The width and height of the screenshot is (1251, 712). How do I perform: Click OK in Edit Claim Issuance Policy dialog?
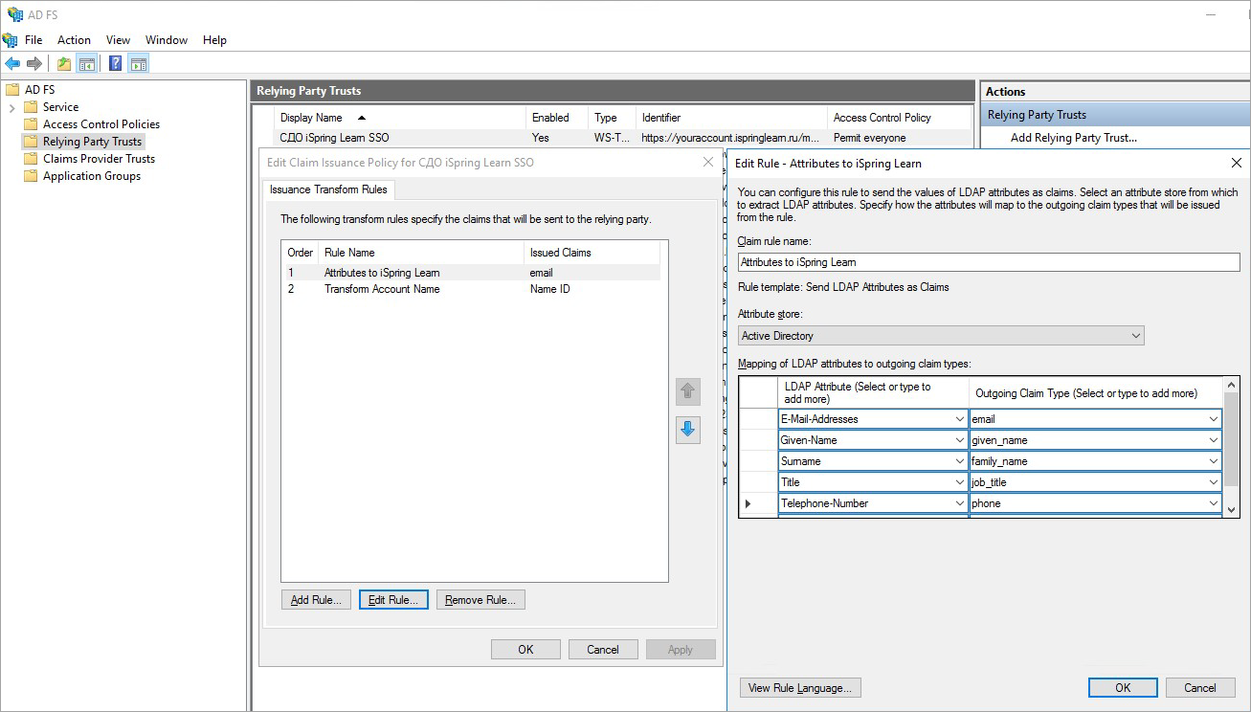tap(525, 649)
